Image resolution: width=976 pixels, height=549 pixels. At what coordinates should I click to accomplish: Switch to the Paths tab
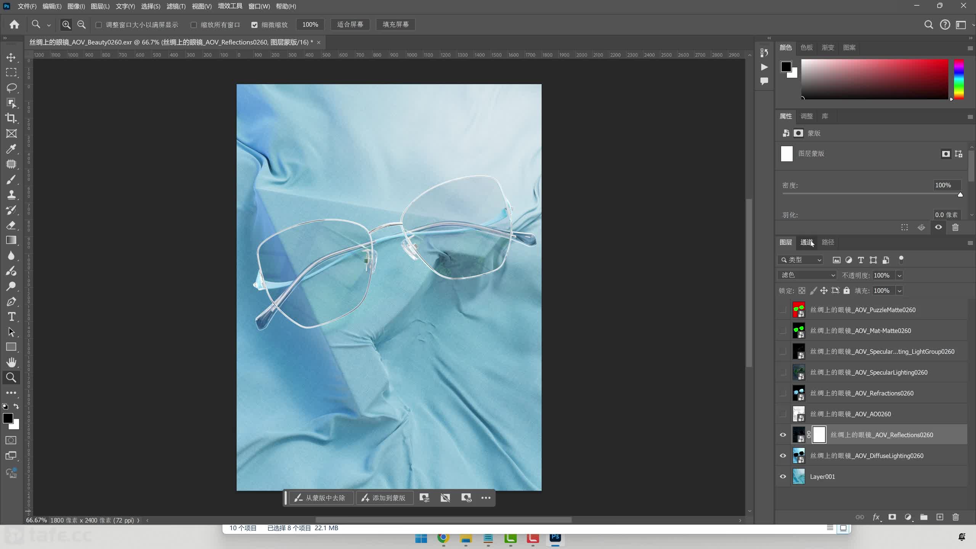click(828, 242)
